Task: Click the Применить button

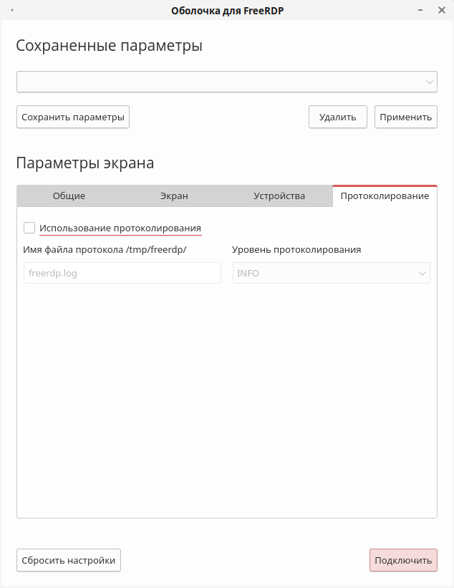Action: 405,117
